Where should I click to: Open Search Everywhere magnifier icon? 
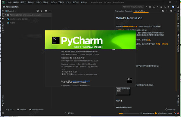point(178,7)
